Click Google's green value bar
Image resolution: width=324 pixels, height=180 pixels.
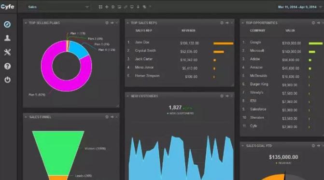[x=315, y=43]
